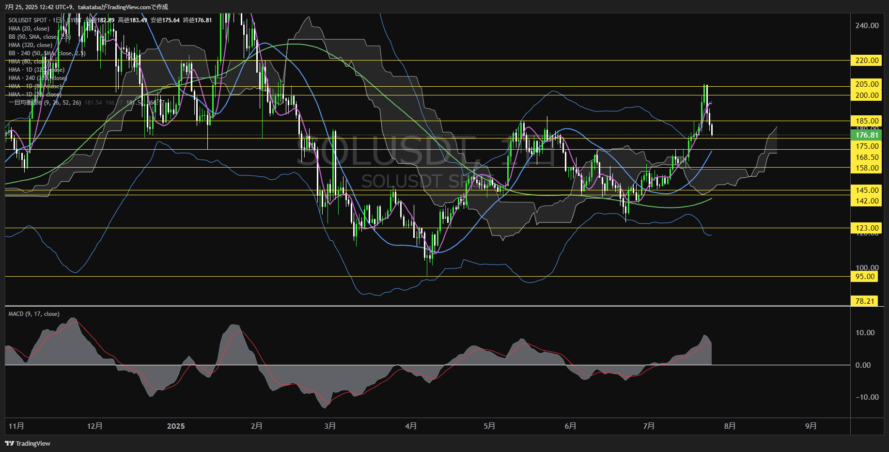Click the 95.00 price level label
The image size is (889, 452).
[863, 277]
